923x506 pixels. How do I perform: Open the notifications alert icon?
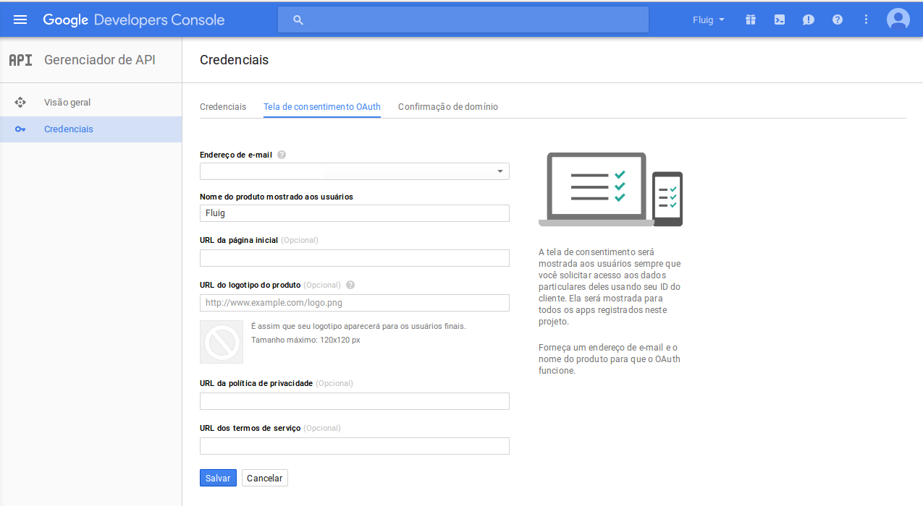tap(809, 20)
